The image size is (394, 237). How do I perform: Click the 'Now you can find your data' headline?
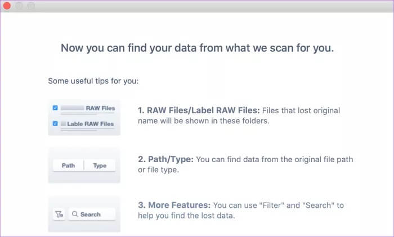point(197,48)
